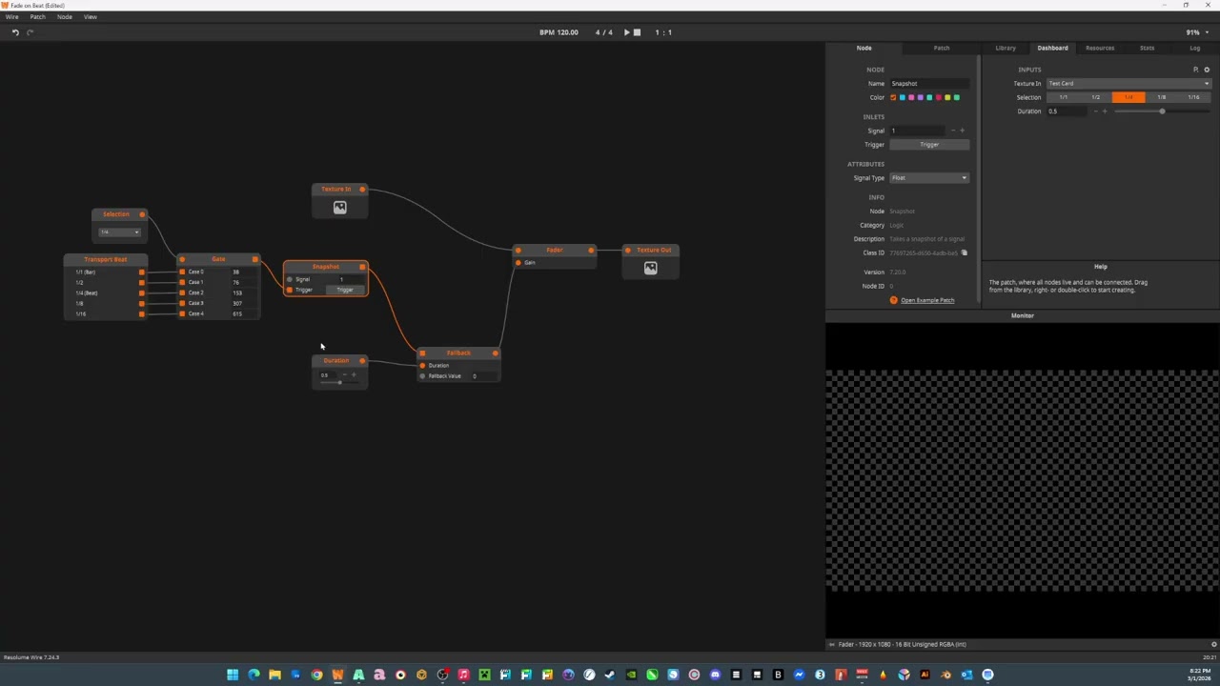Viewport: 1220px width, 686px height.
Task: Select 1/1 in the Selection row
Action: click(x=1063, y=97)
